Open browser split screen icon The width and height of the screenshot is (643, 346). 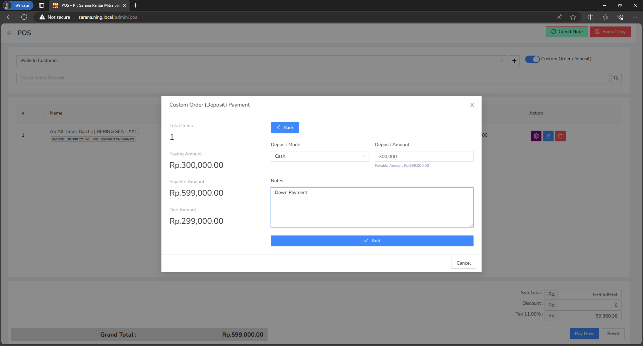591,17
